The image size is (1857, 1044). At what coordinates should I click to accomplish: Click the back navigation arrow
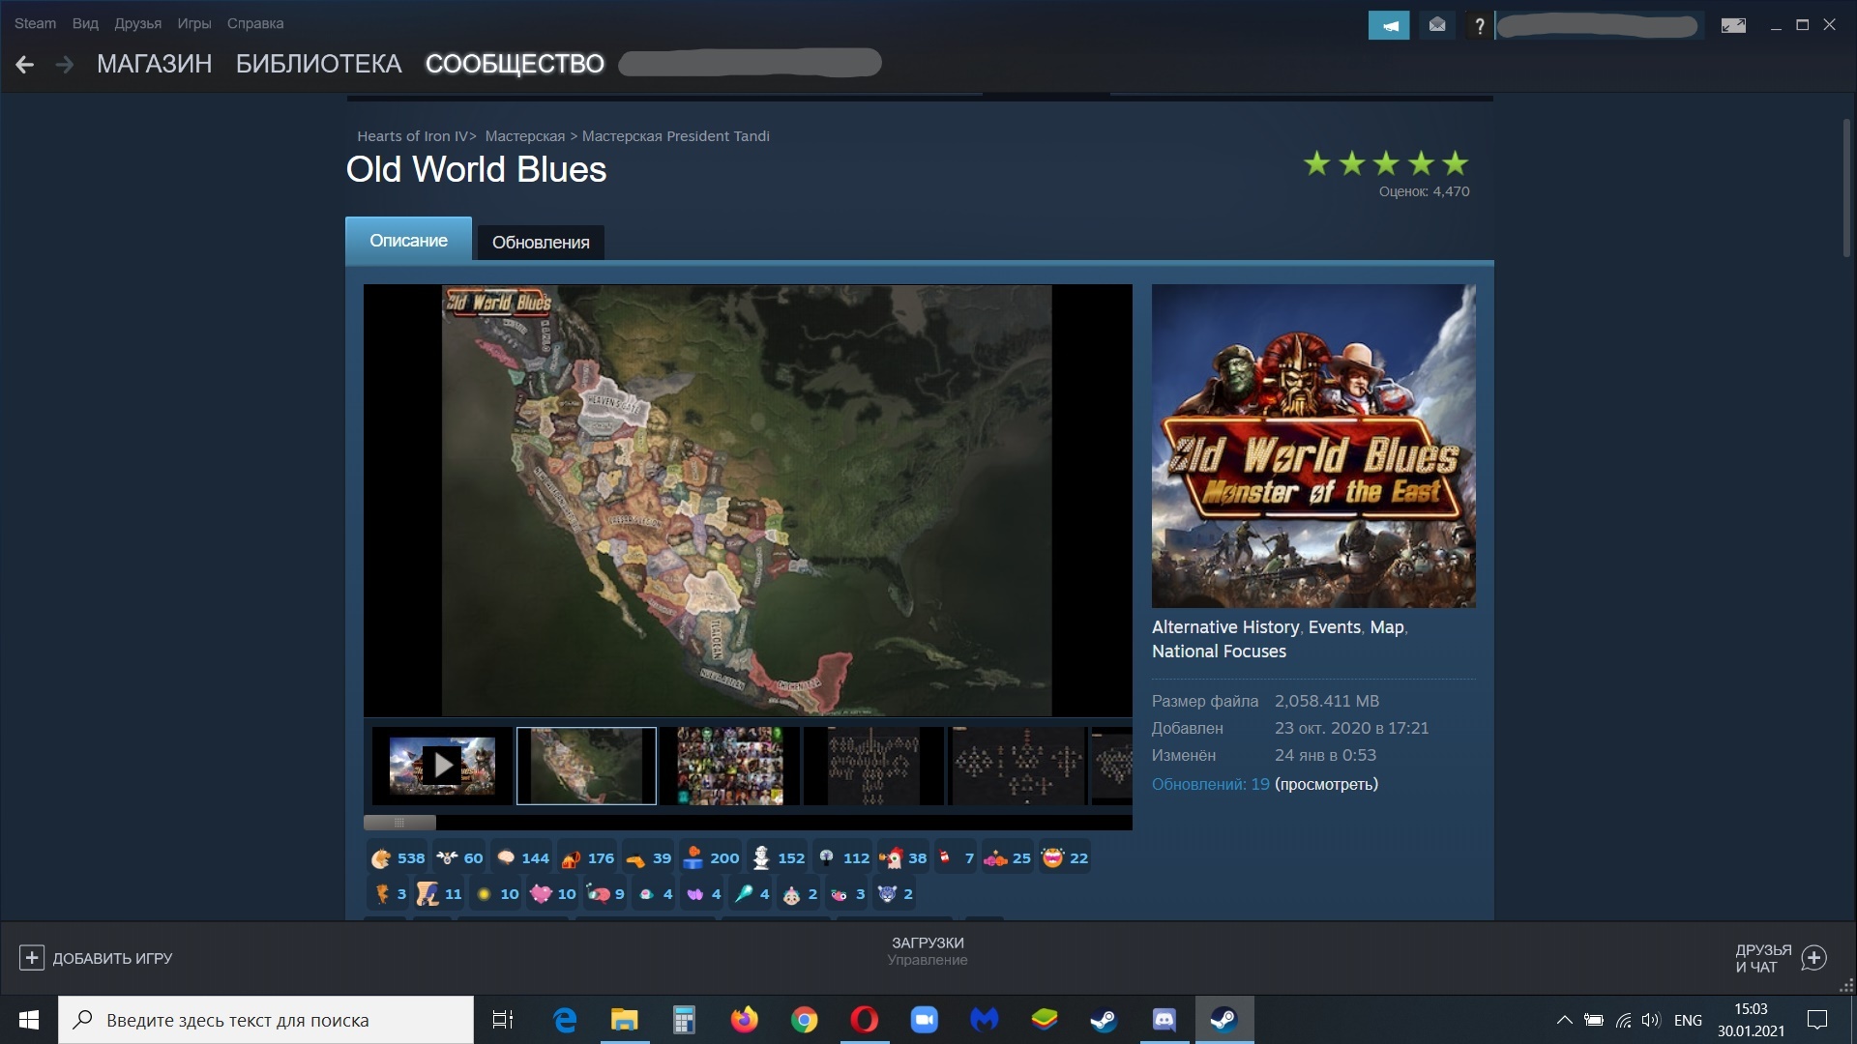[25, 65]
